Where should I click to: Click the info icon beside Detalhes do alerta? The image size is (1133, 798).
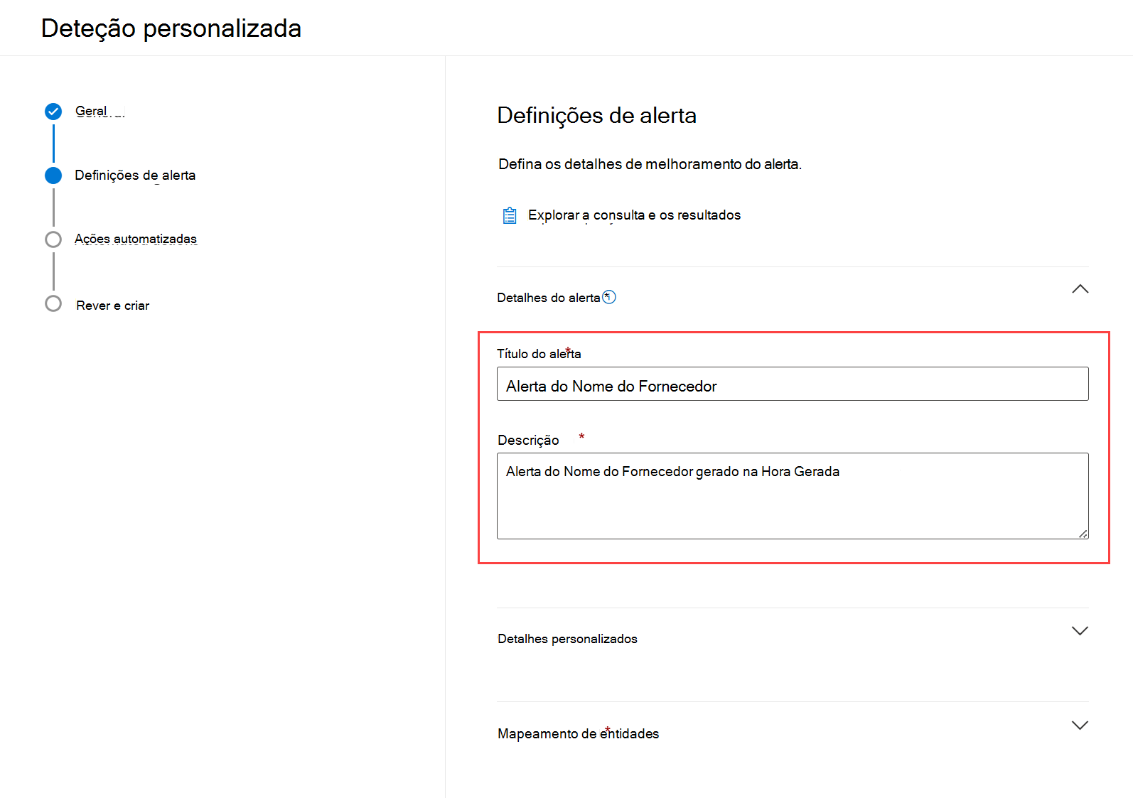(609, 297)
